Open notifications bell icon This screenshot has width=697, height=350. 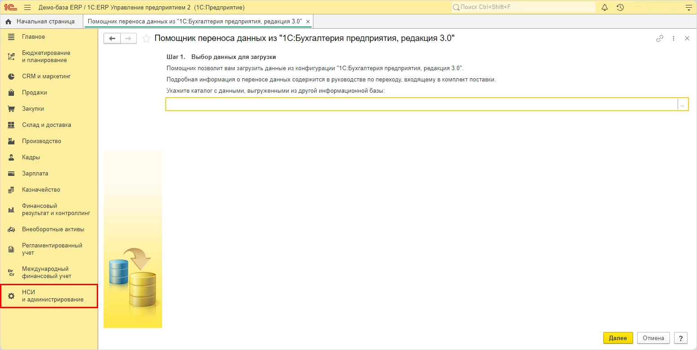pos(605,7)
